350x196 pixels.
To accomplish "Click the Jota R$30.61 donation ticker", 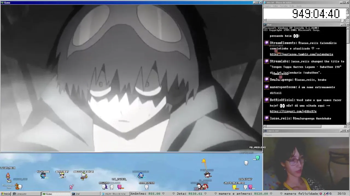I will point(189,194).
